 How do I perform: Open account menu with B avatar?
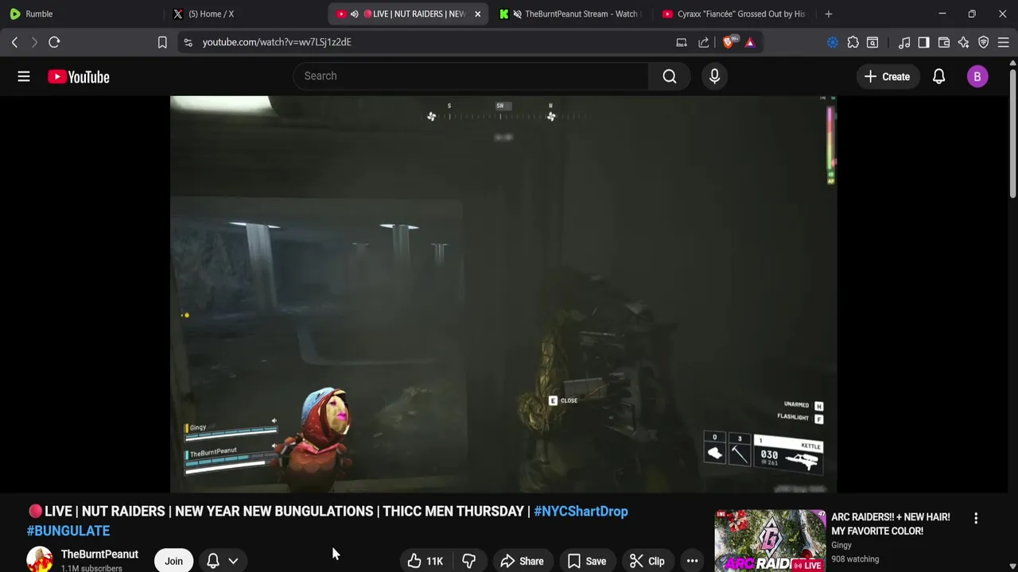tap(977, 76)
